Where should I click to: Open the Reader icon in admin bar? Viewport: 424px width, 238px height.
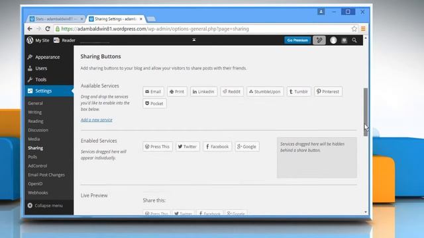[x=56, y=40]
